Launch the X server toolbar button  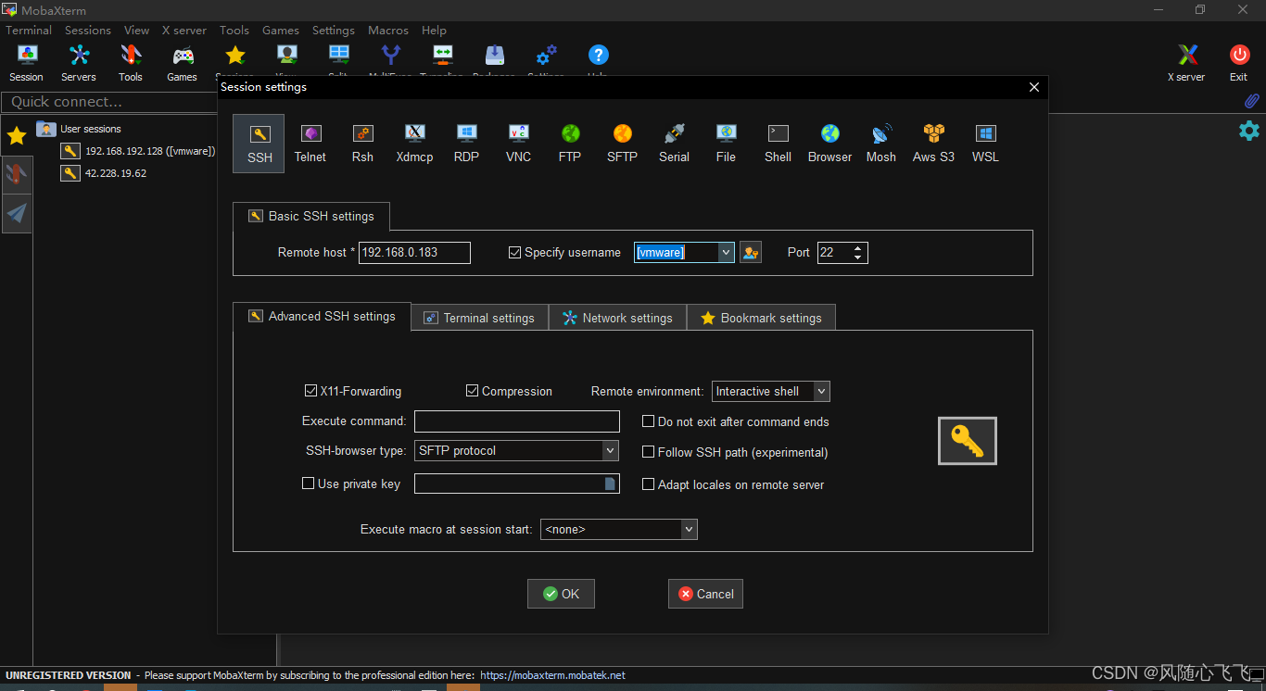(x=1186, y=63)
